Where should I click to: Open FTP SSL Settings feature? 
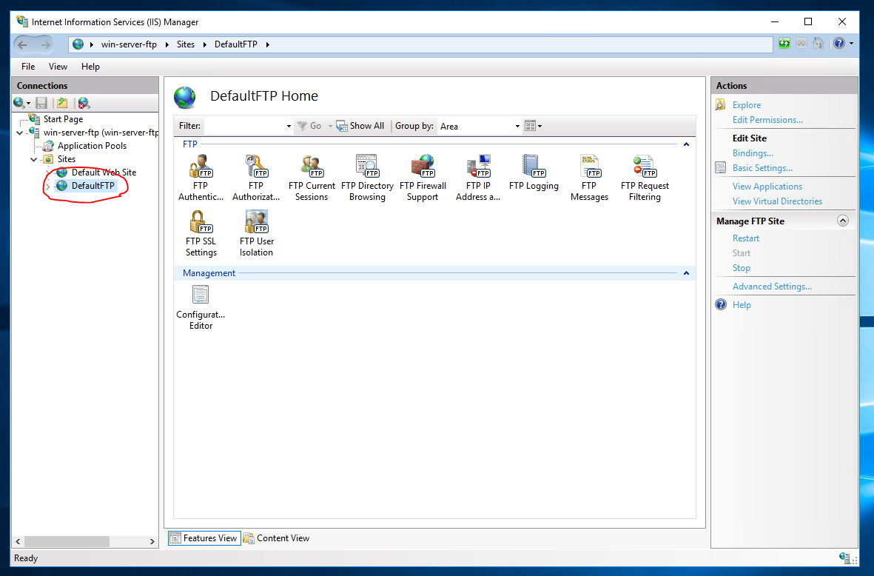[201, 234]
